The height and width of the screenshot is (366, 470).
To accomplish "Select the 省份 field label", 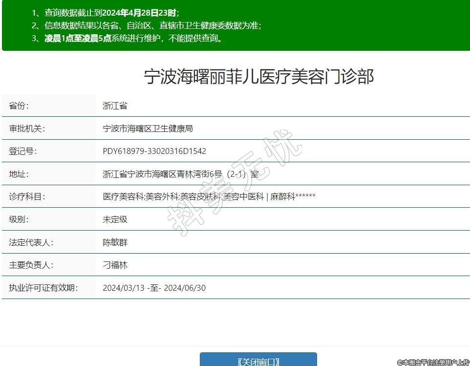I will point(19,106).
